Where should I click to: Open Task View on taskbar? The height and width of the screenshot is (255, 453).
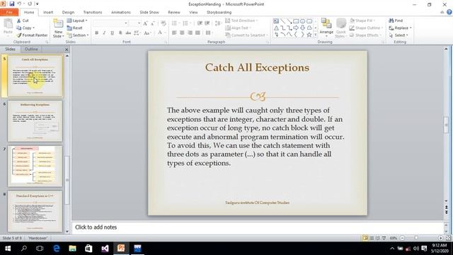click(40, 249)
